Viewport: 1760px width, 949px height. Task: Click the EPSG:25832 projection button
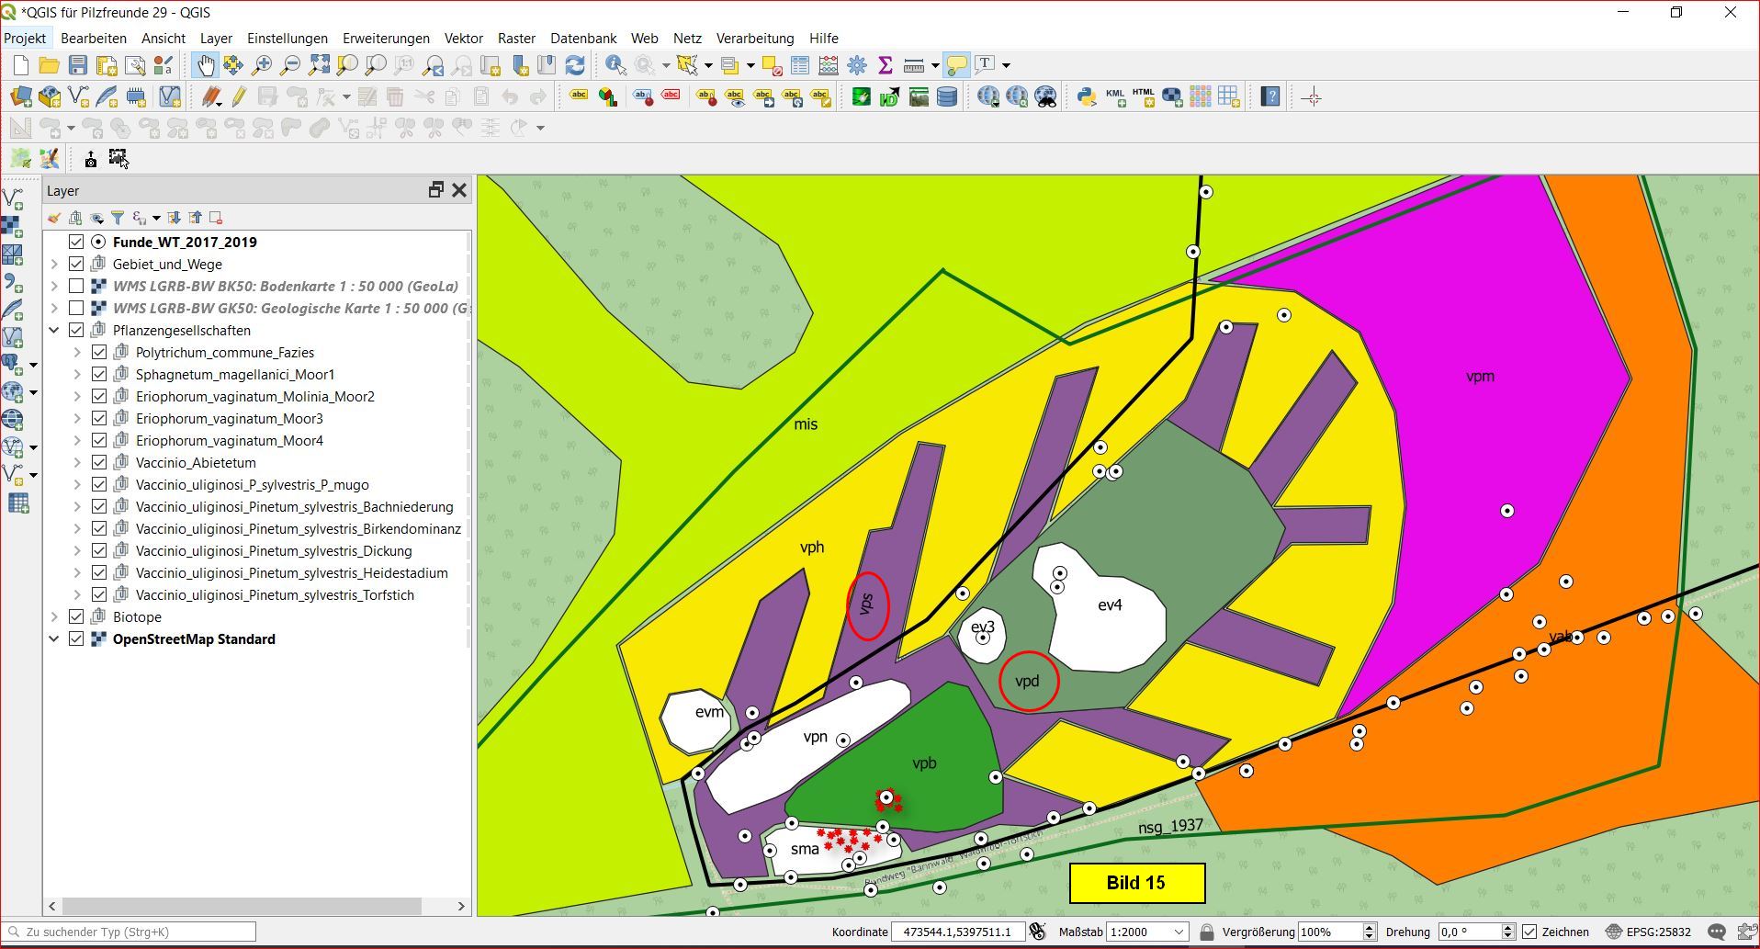click(1649, 932)
